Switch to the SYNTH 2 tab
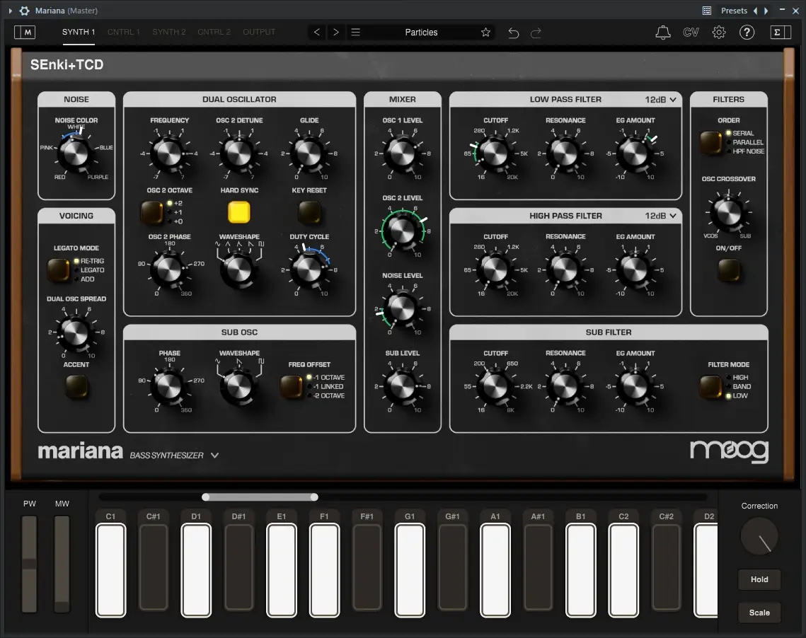This screenshot has height=638, width=806. tap(168, 32)
